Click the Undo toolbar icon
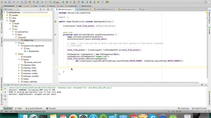 click(14, 2)
